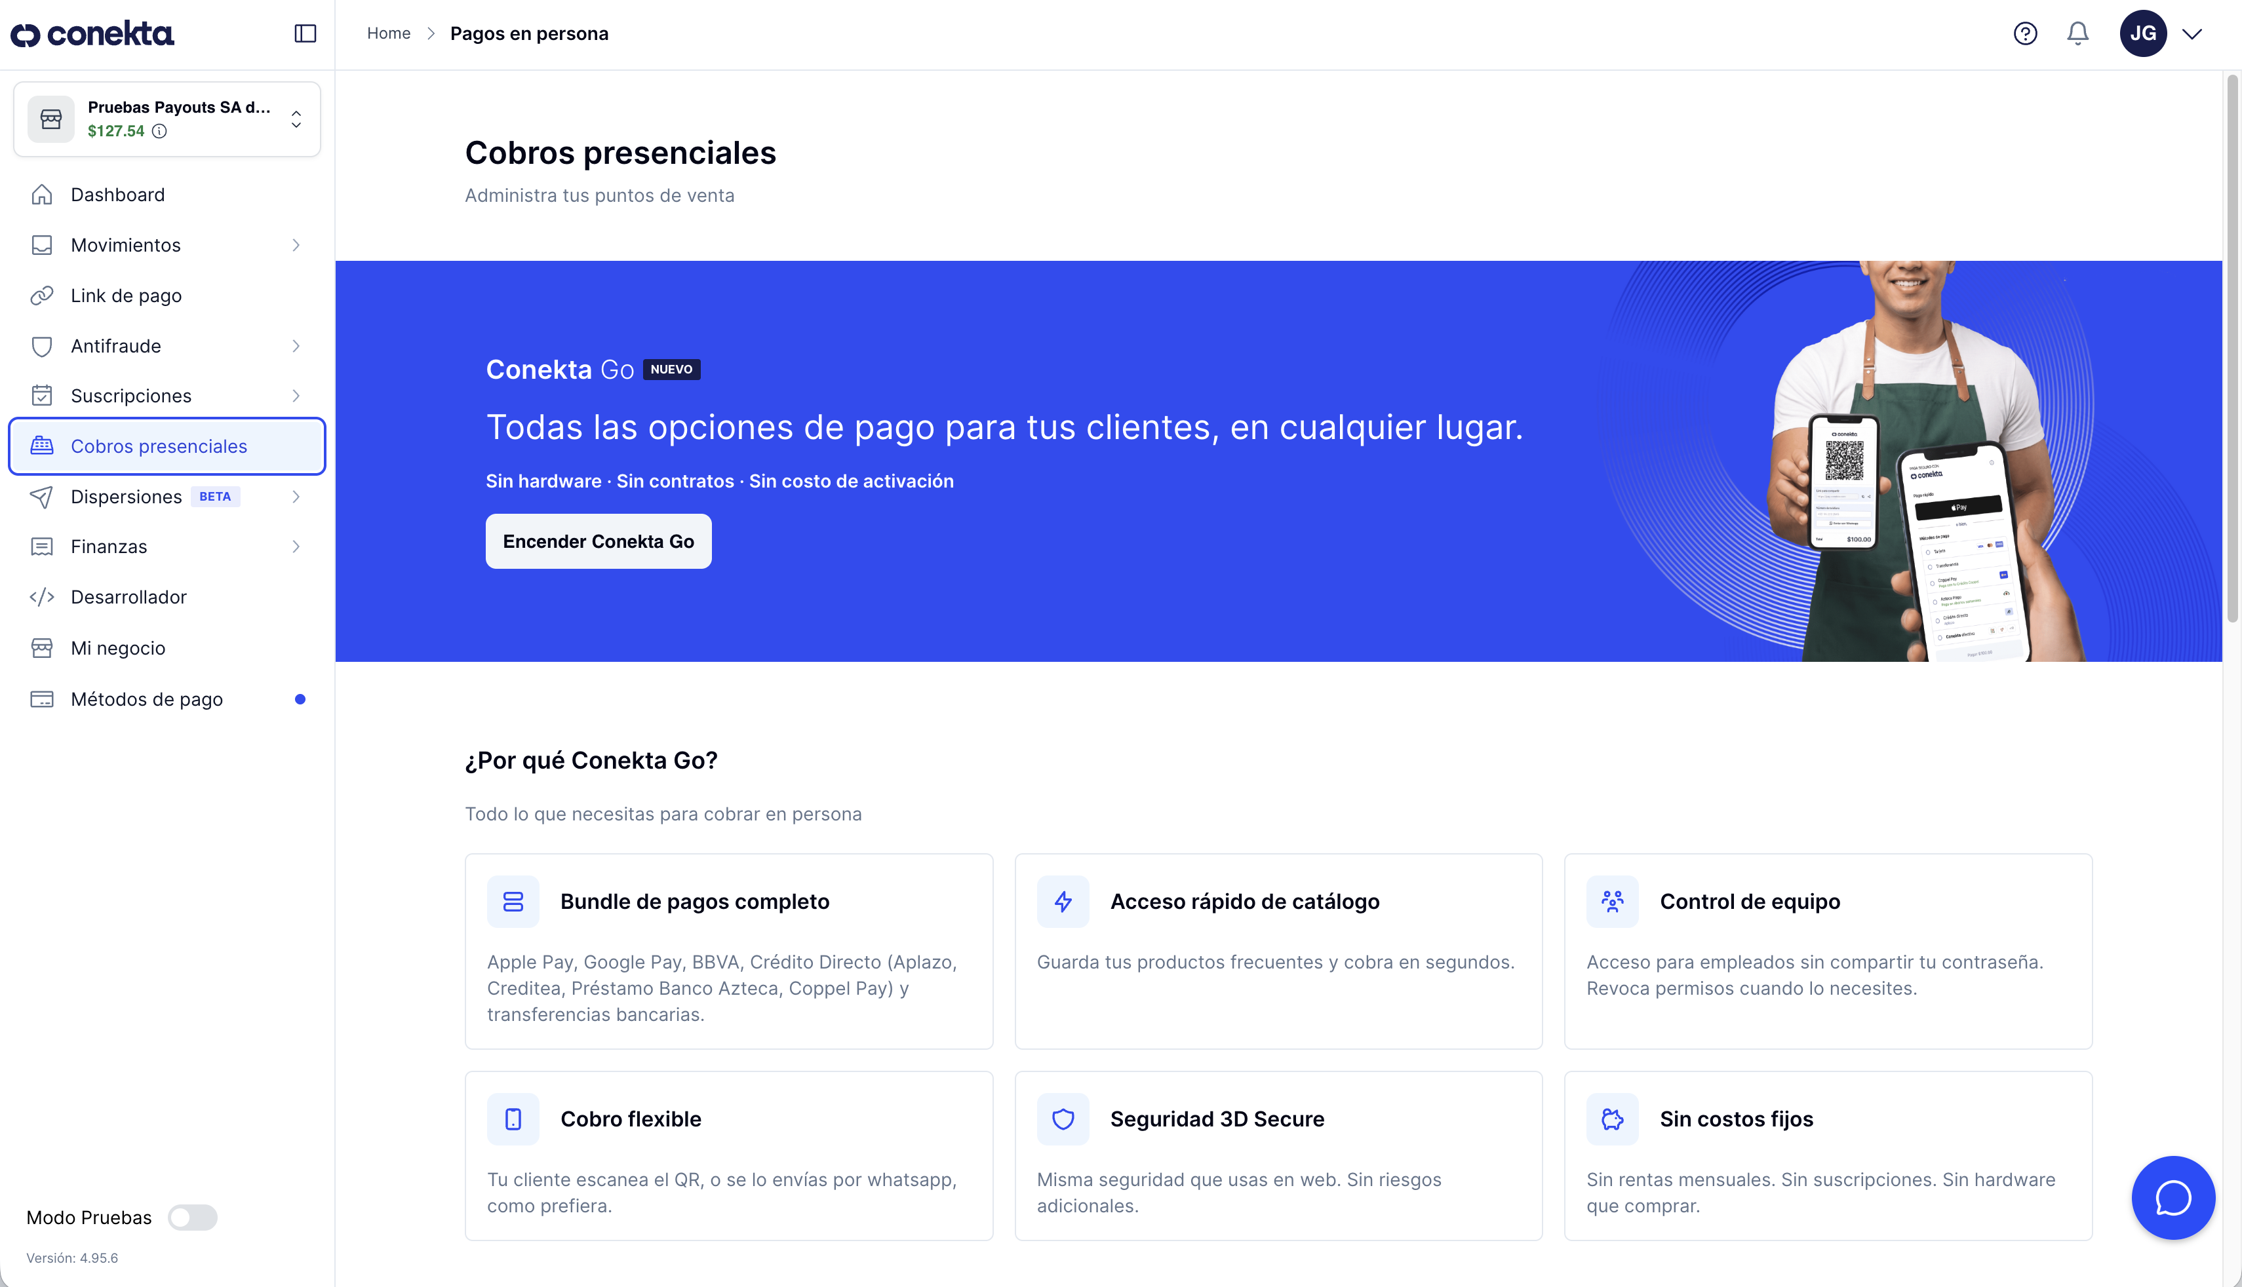Click the Home breadcrumb link
2242x1287 pixels.
click(389, 33)
